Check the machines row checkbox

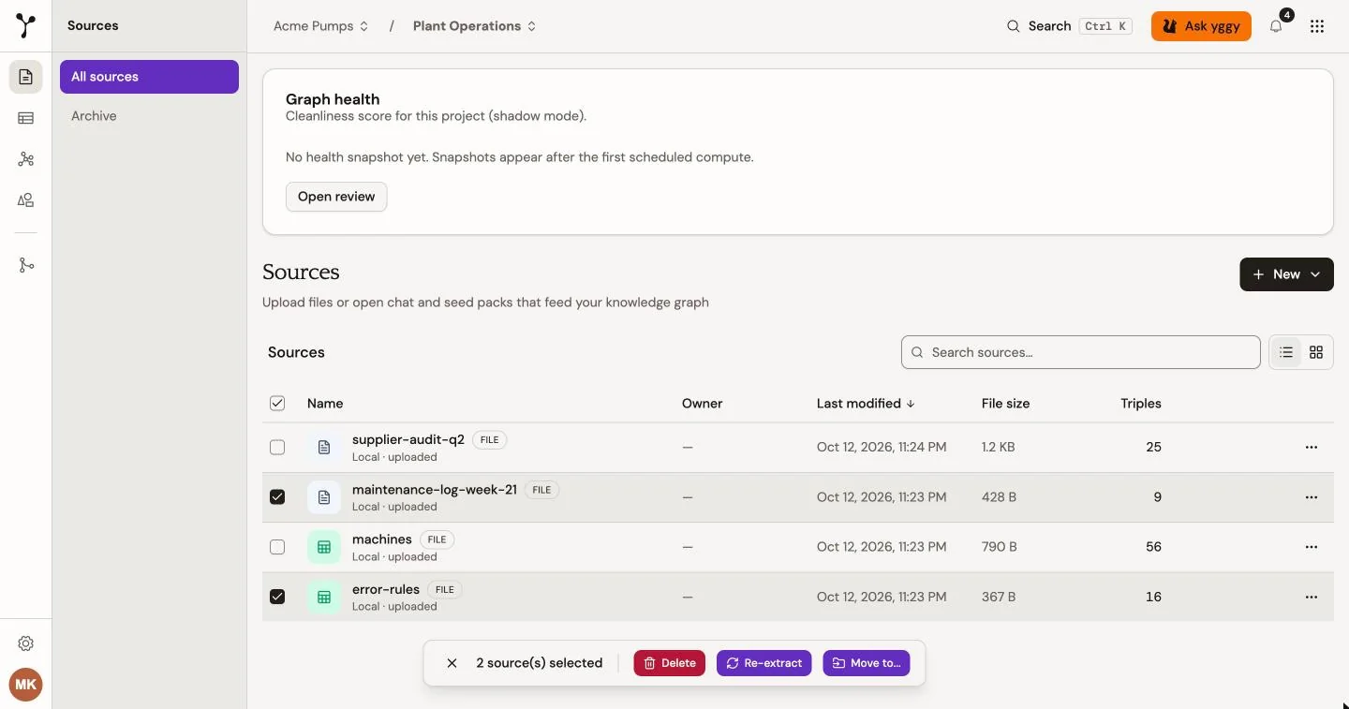pos(277,547)
